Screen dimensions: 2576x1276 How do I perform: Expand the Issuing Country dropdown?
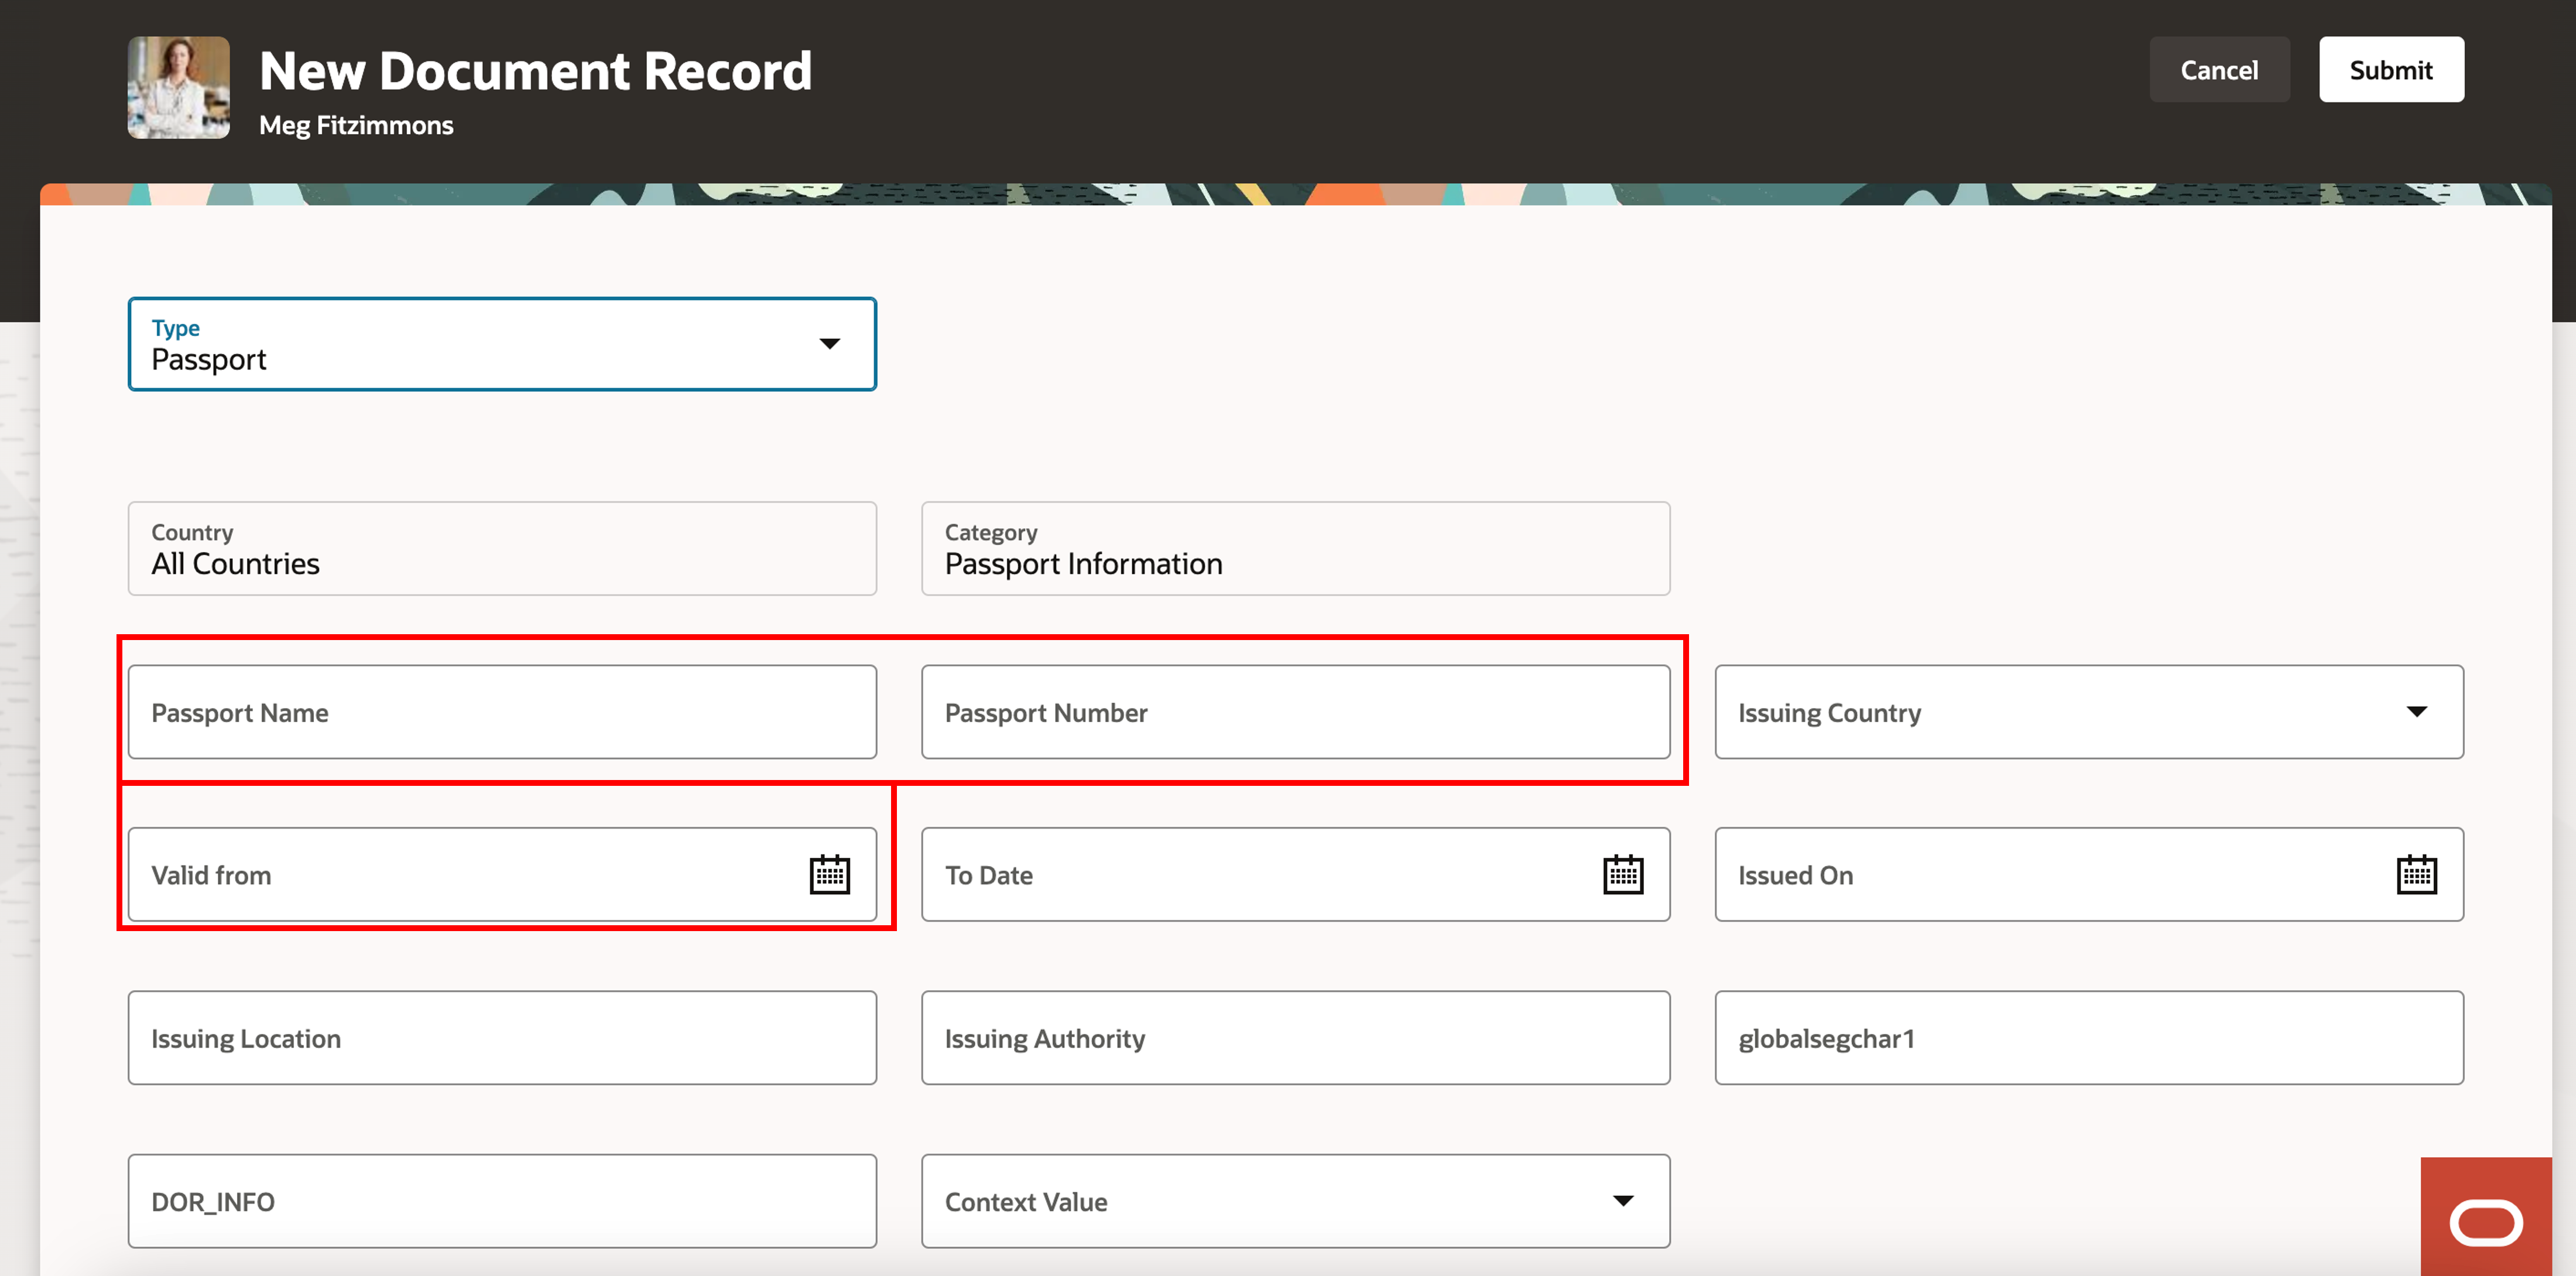pyautogui.click(x=2416, y=712)
